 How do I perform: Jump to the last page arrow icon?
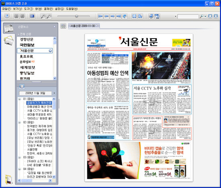click(119, 16)
